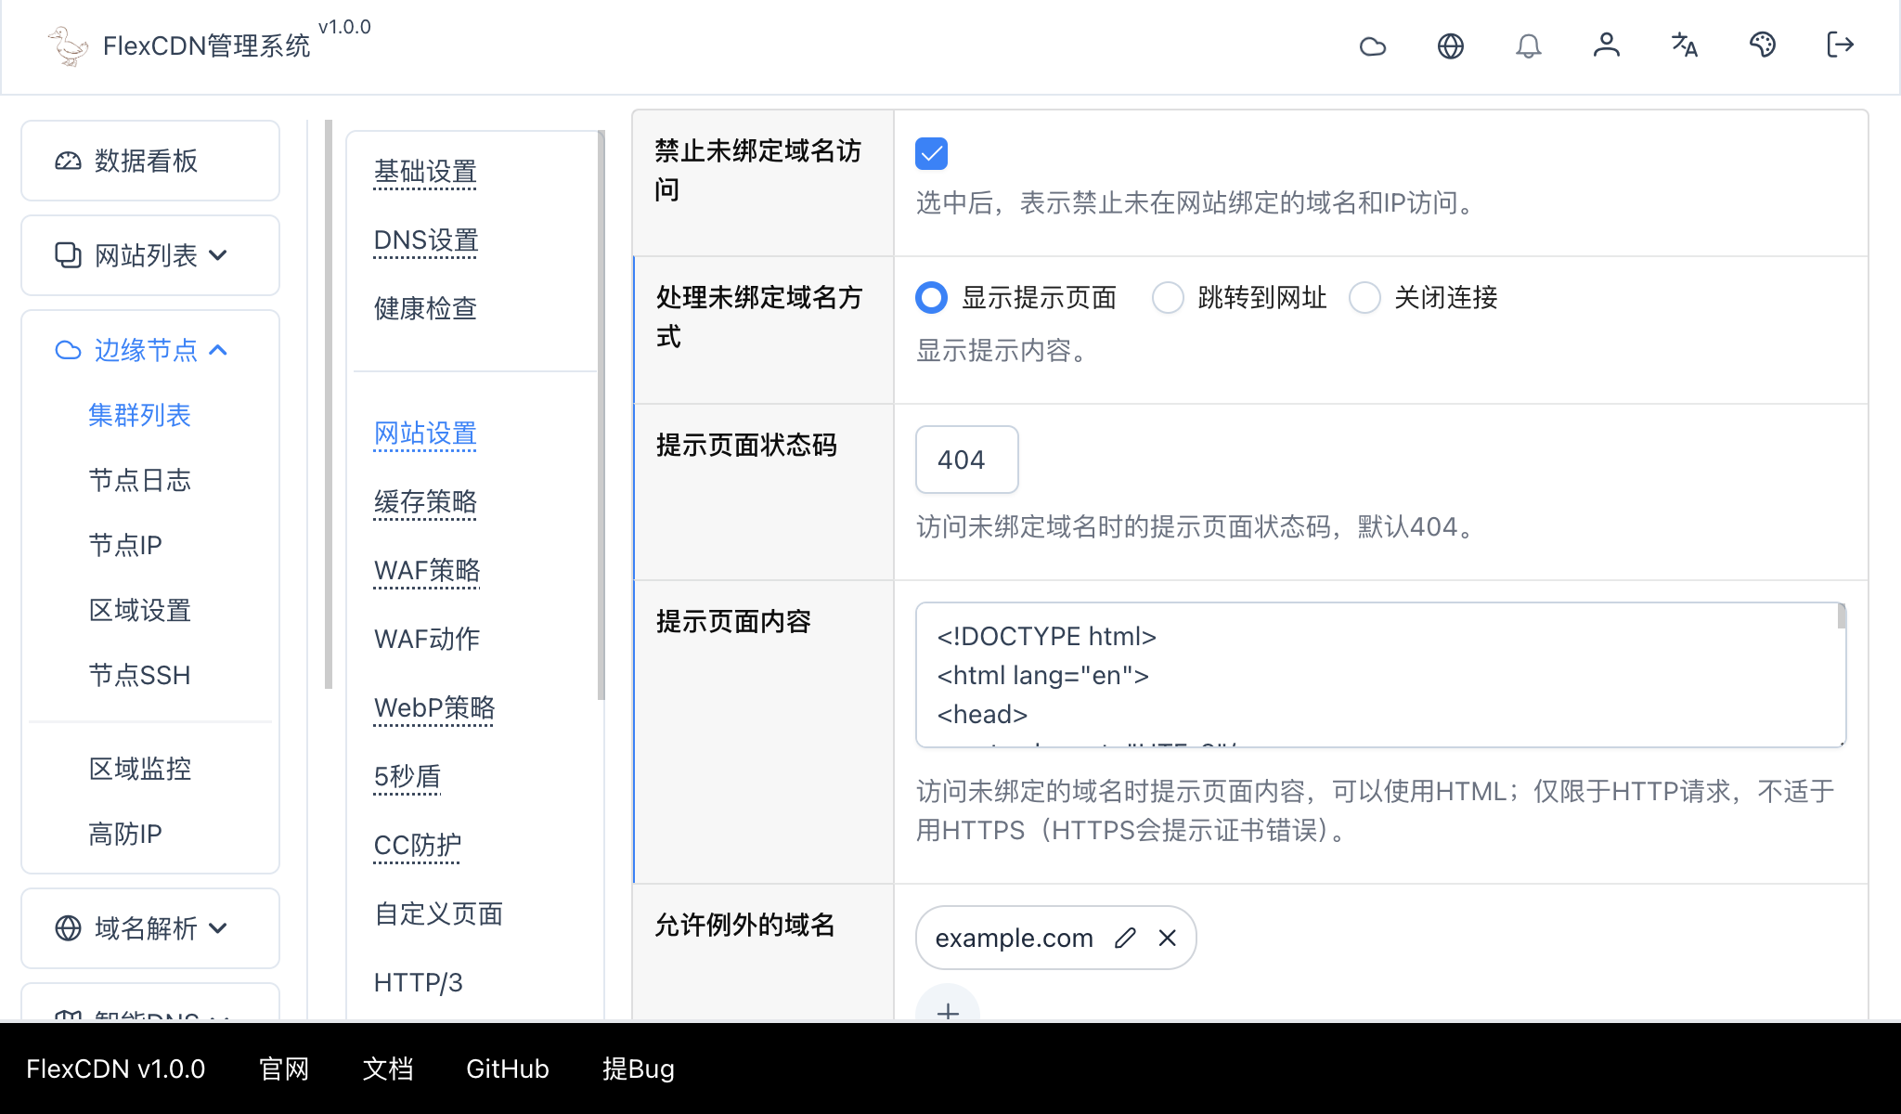Open the GitHub link in the footer
Screen dimensions: 1901x1114
[x=507, y=1069]
